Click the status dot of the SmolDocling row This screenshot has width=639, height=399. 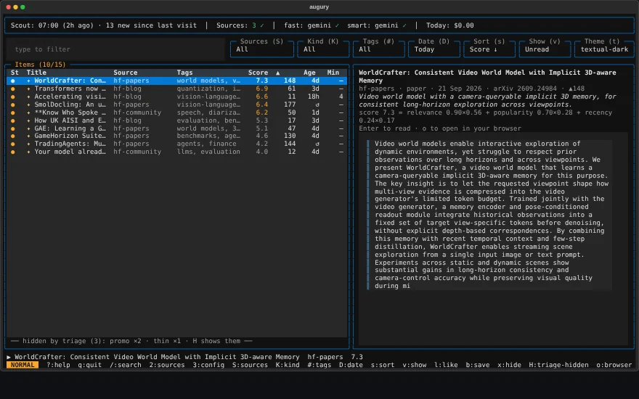(12, 104)
